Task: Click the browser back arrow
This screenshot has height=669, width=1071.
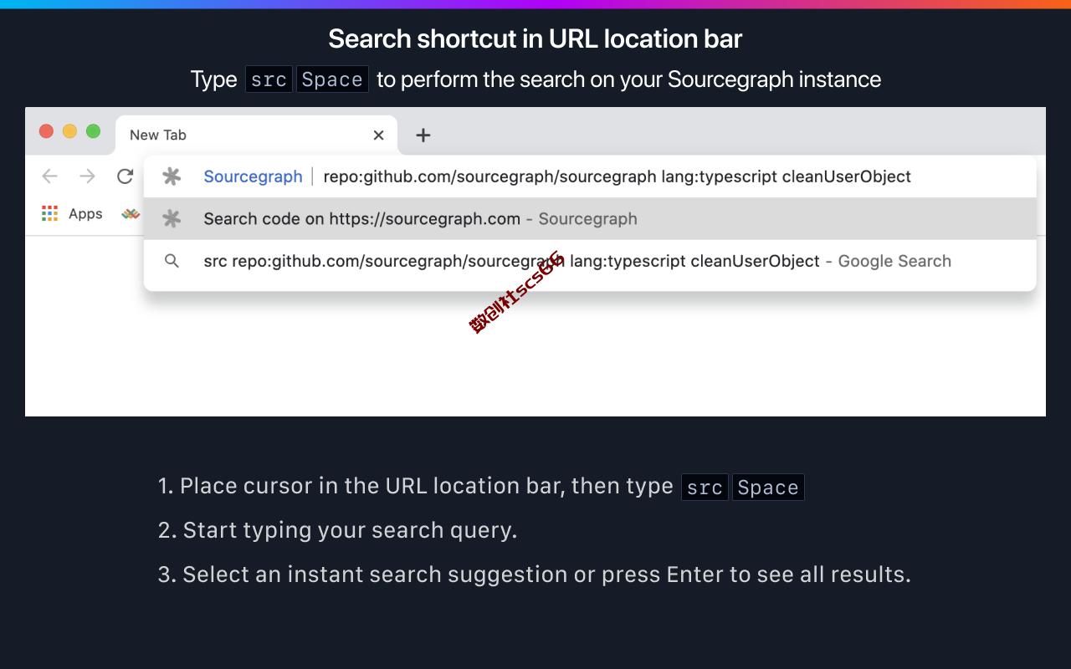Action: pyautogui.click(x=50, y=176)
